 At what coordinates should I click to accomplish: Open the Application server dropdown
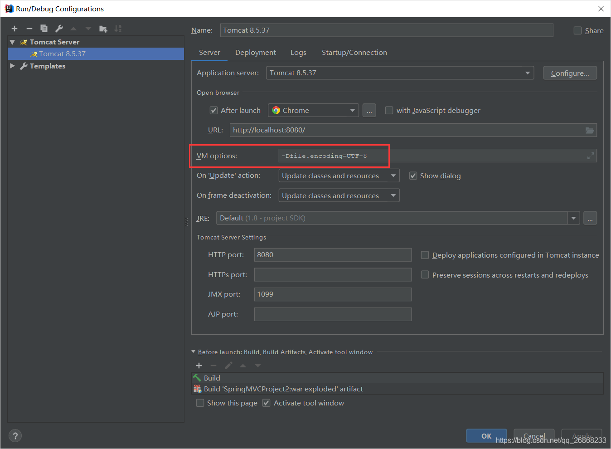pyautogui.click(x=400, y=73)
